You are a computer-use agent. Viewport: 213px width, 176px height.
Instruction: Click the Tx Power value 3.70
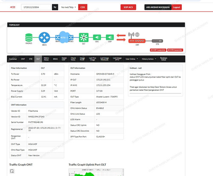(x=43, y=74)
